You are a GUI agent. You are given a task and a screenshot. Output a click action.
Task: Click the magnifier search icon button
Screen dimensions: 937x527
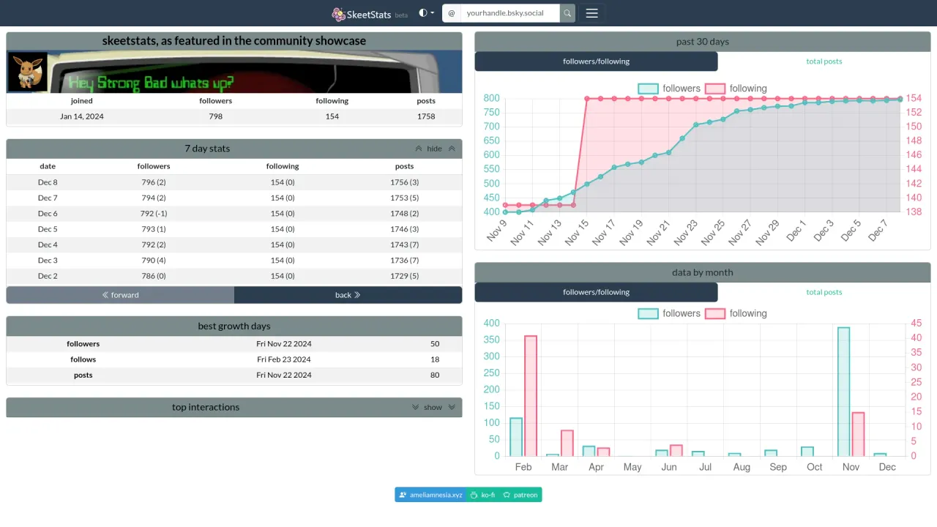coord(567,13)
